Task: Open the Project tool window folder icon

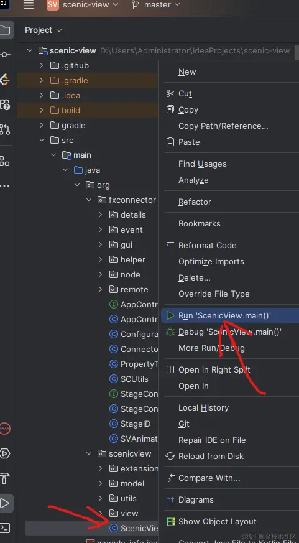Action: (x=5, y=30)
